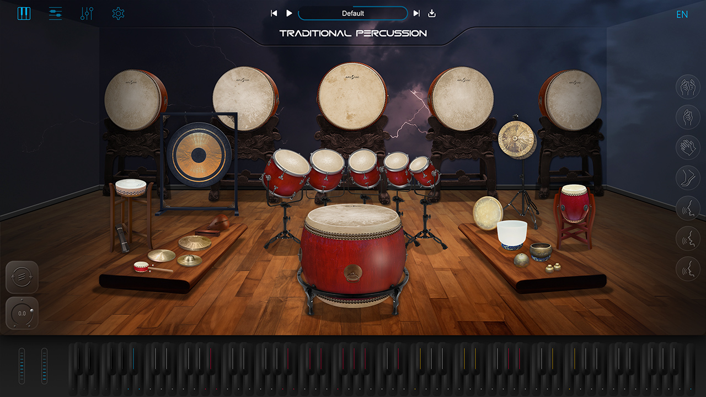Hit the large black framed gong
The width and height of the screenshot is (706, 397).
click(x=199, y=154)
